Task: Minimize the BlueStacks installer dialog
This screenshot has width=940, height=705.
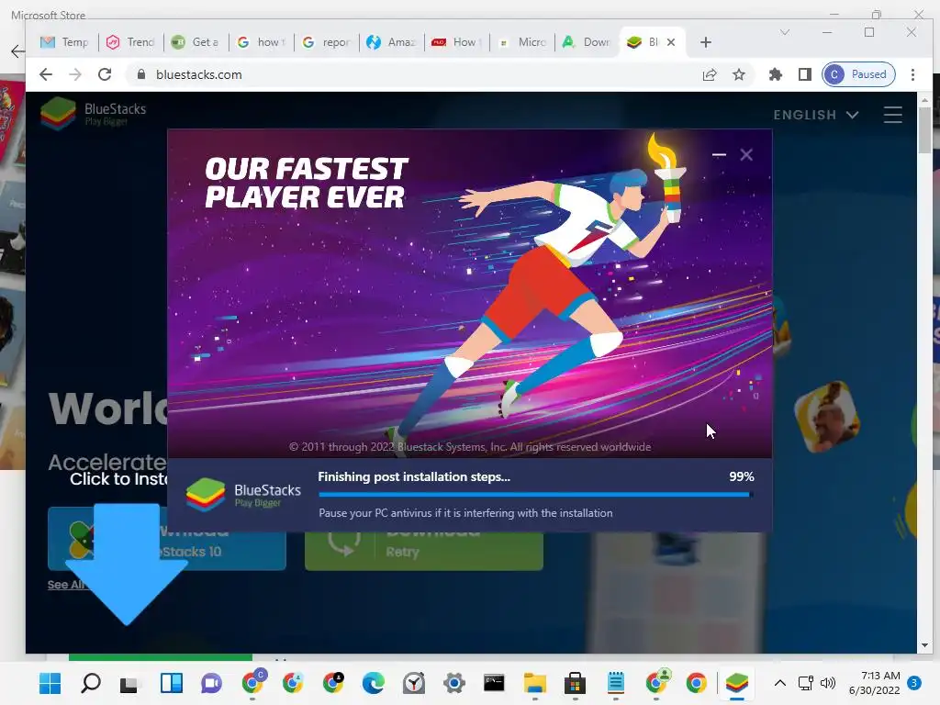Action: [719, 154]
